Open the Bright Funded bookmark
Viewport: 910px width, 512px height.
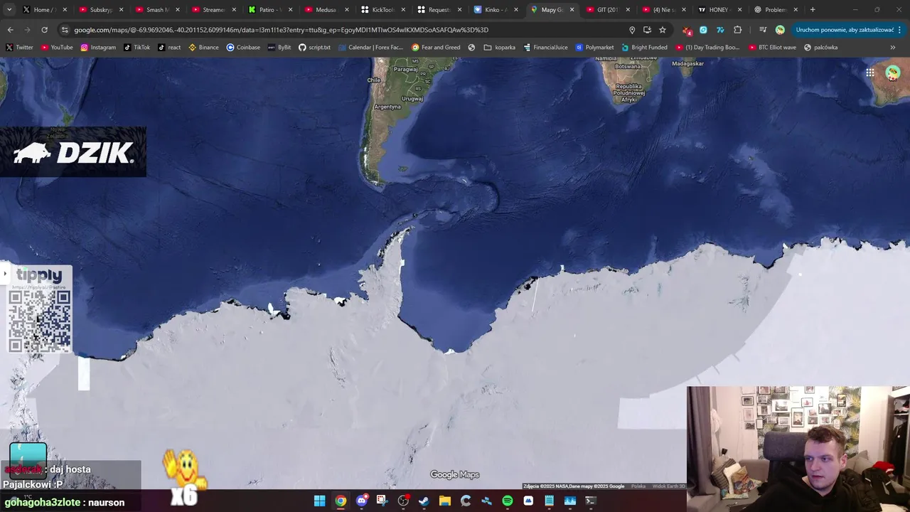[644, 48]
